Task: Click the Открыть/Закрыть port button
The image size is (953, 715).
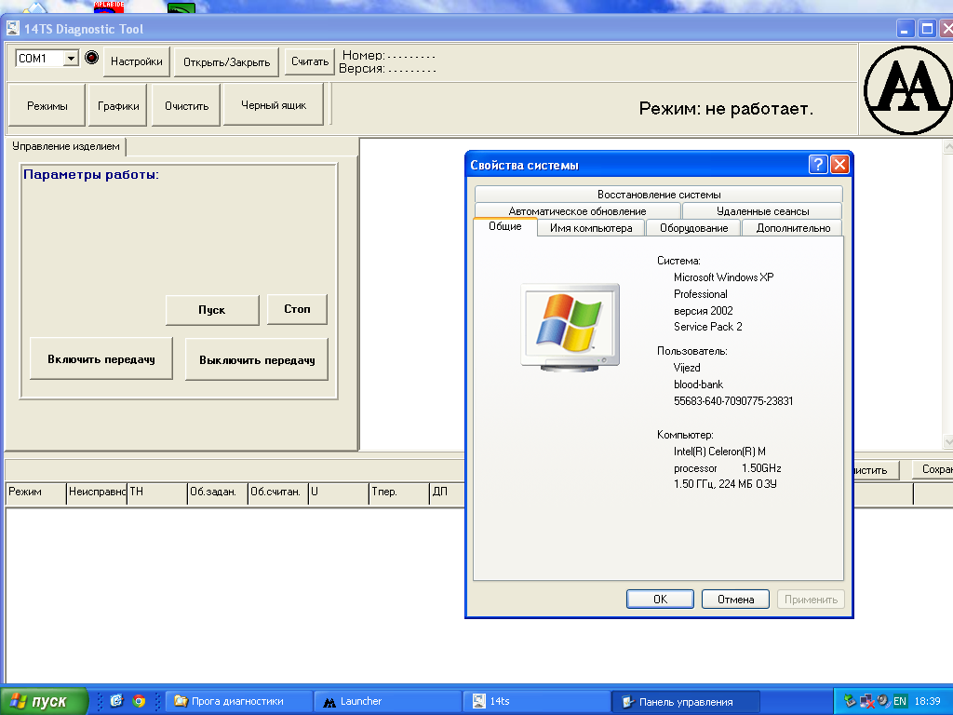Action: coord(226,62)
